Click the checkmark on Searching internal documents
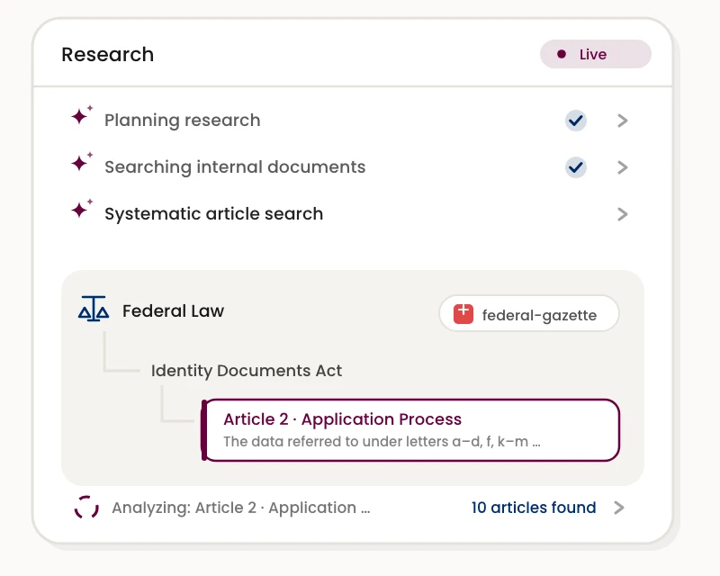 click(576, 167)
